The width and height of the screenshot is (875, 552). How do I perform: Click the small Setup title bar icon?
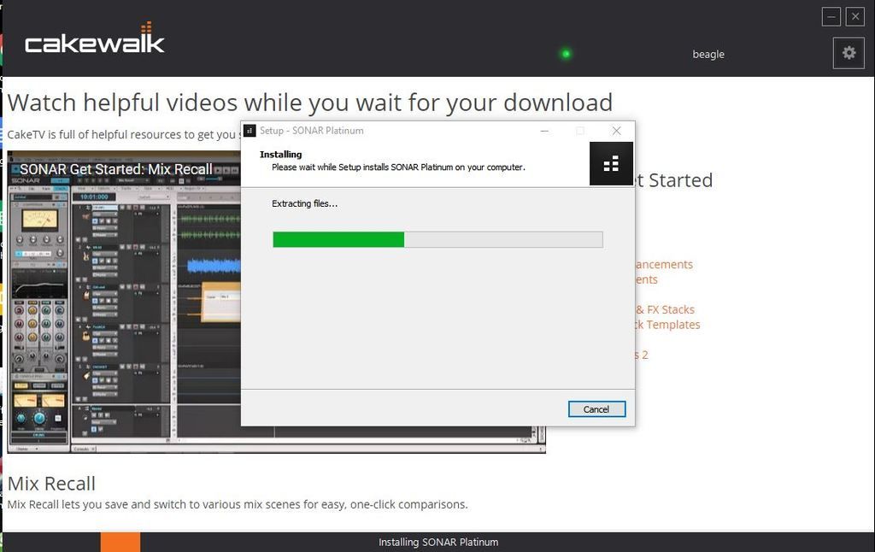coord(250,131)
